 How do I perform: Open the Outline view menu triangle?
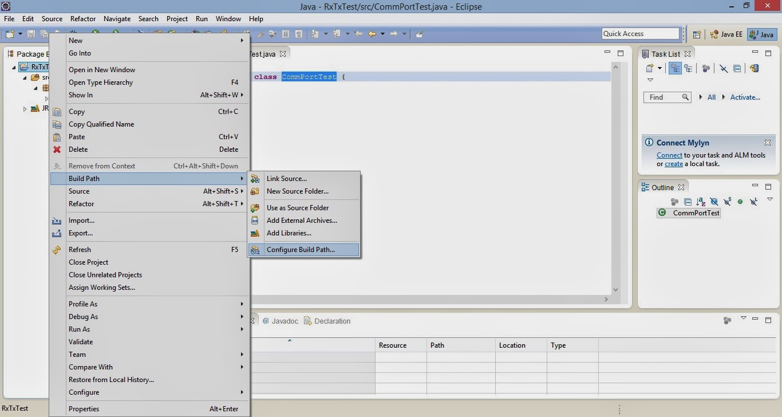[770, 199]
